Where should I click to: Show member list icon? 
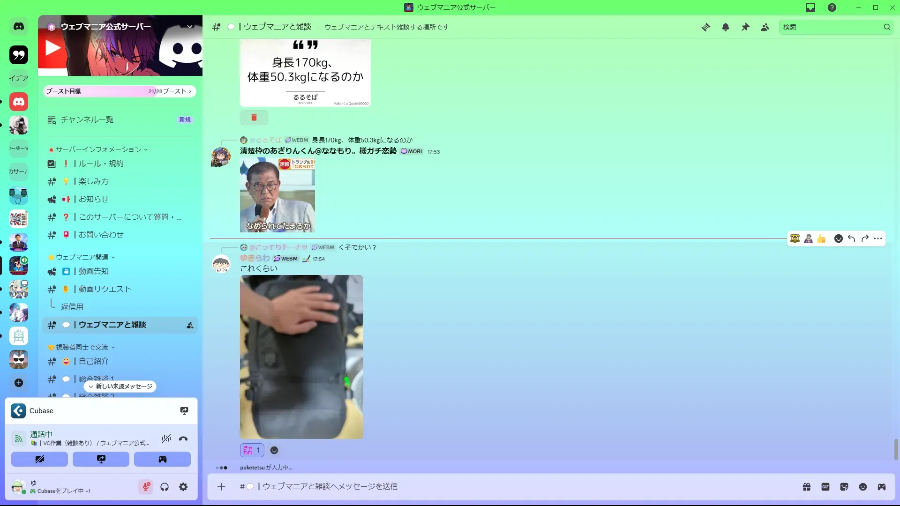(765, 27)
